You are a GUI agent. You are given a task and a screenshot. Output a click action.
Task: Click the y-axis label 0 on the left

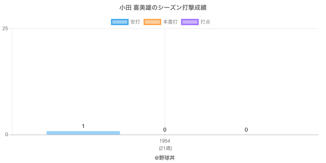pyautogui.click(x=7, y=134)
